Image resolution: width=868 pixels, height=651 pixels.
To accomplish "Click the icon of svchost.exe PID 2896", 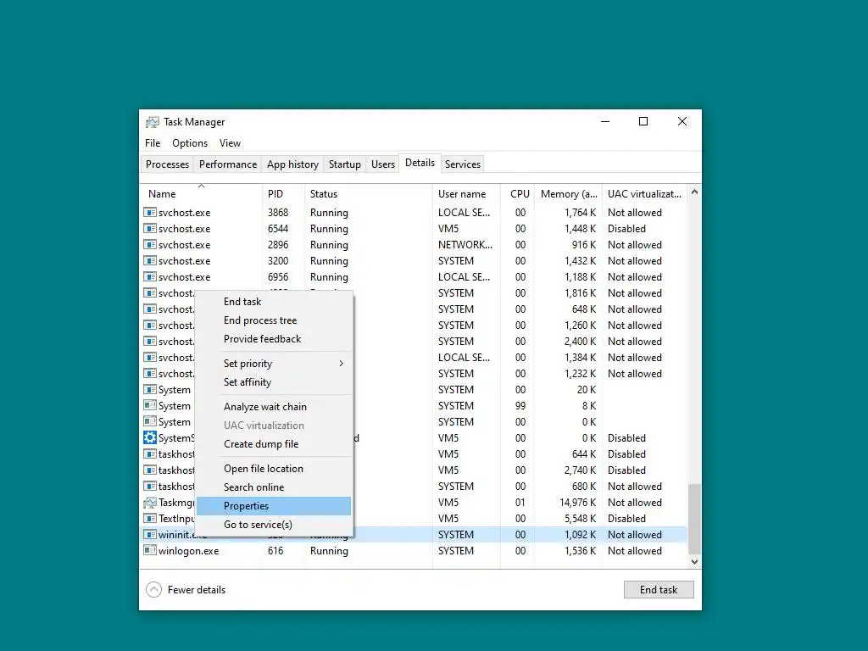I will click(149, 244).
